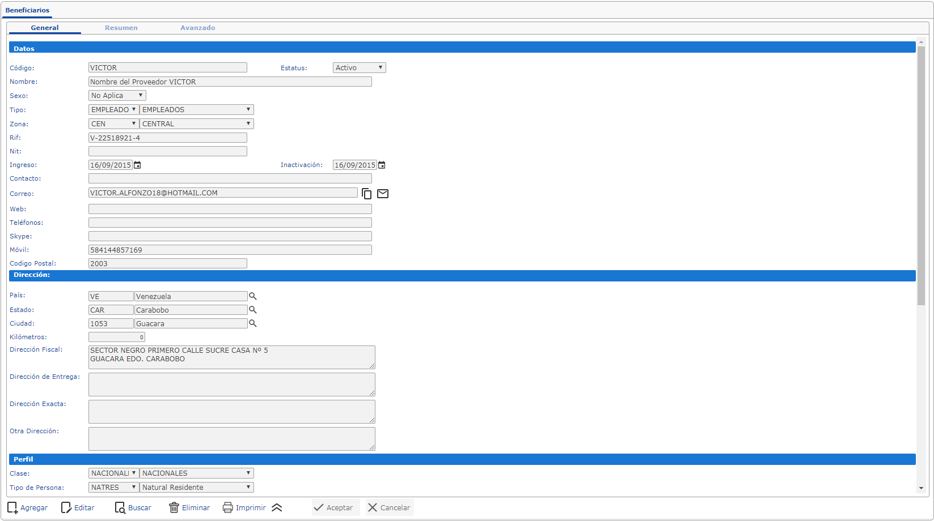Click the Ingreso date field
Viewport: 934px width, 521px height.
111,165
